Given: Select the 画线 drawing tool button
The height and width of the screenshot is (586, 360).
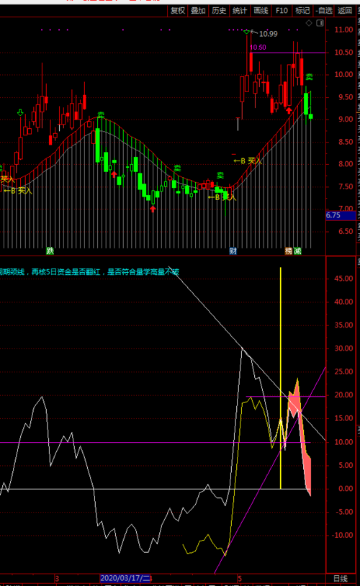Looking at the screenshot, I should pyautogui.click(x=261, y=11).
